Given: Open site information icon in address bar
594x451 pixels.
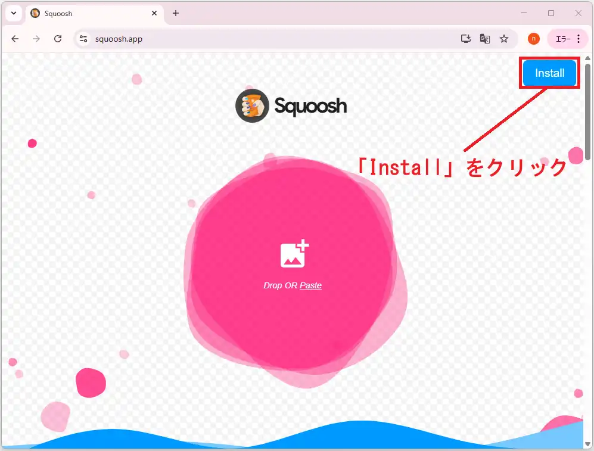Looking at the screenshot, I should (83, 39).
